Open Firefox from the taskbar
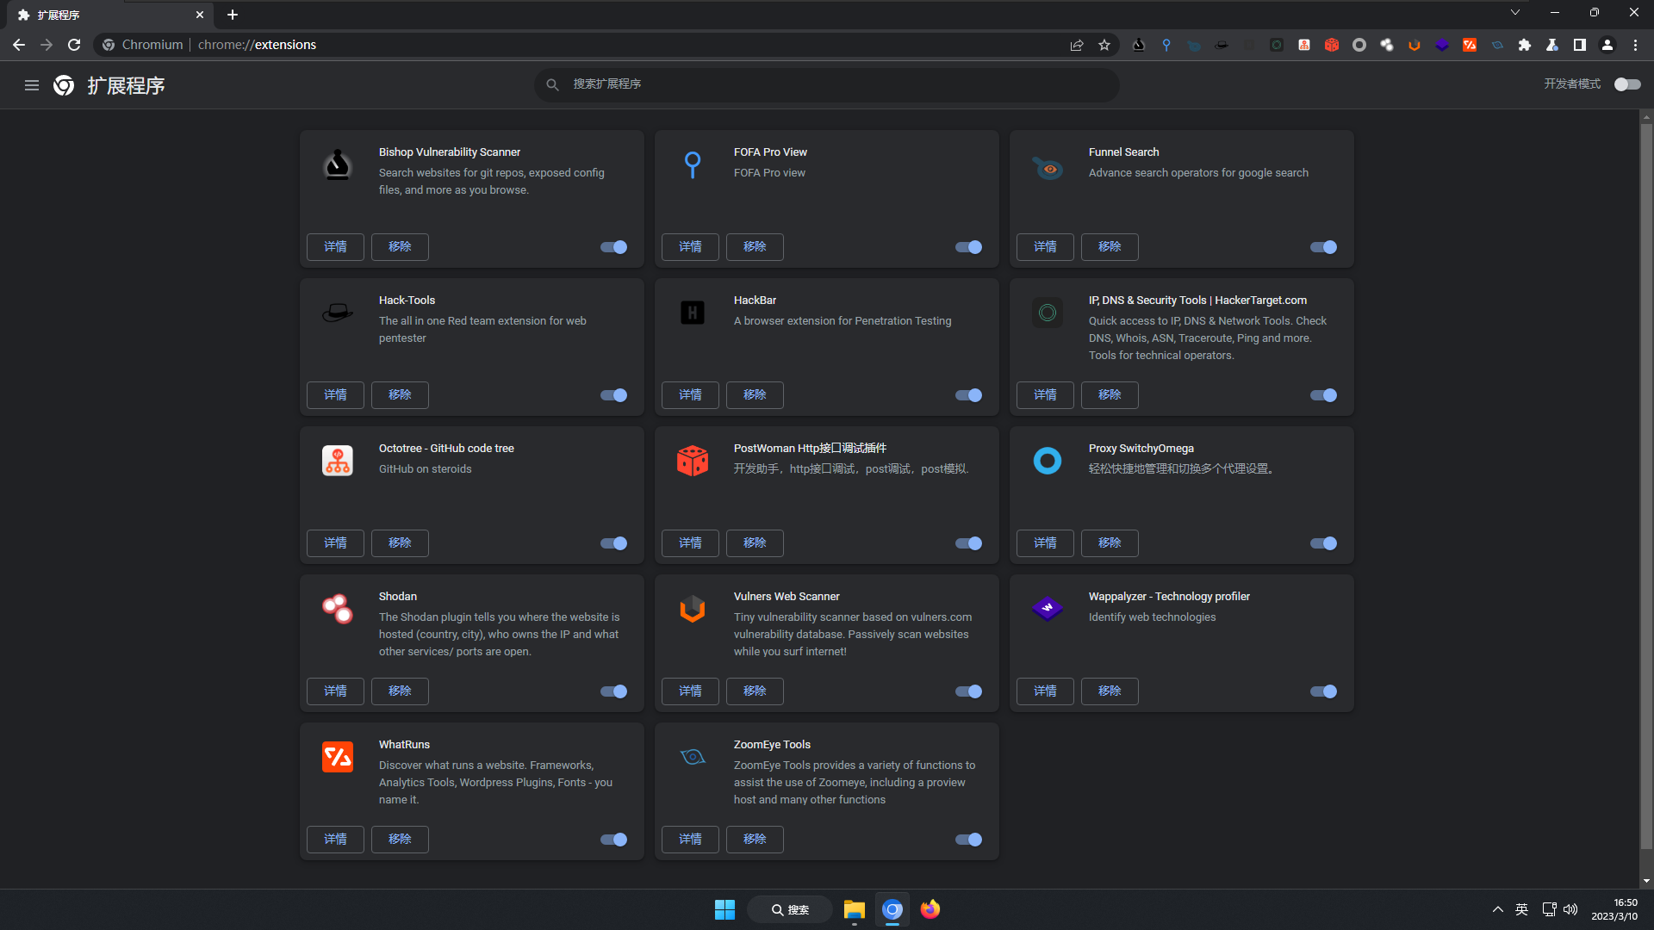This screenshot has height=930, width=1654. pos(930,908)
